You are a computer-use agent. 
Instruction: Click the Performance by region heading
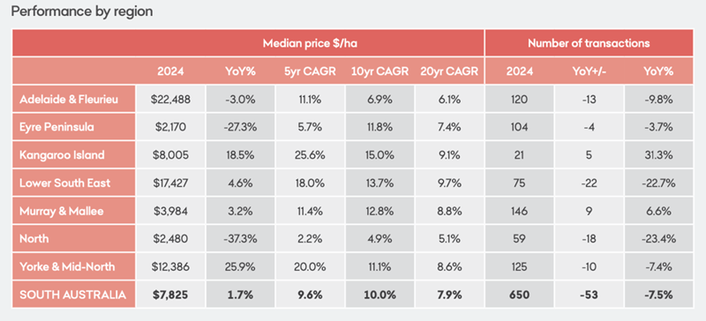point(81,11)
